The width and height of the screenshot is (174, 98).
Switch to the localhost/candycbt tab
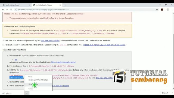pos(16,5)
